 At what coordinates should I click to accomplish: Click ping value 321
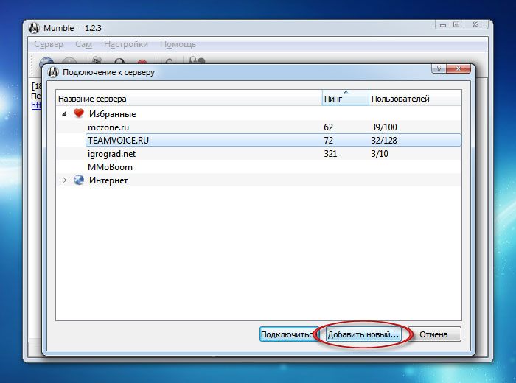330,154
